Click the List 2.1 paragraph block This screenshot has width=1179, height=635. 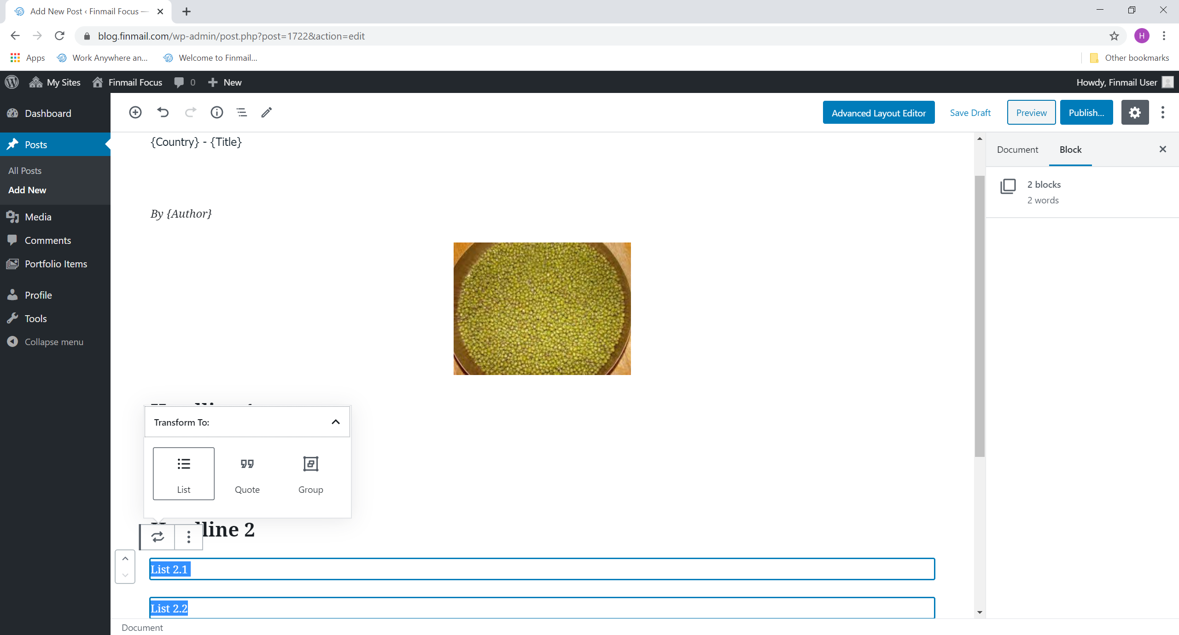point(542,569)
